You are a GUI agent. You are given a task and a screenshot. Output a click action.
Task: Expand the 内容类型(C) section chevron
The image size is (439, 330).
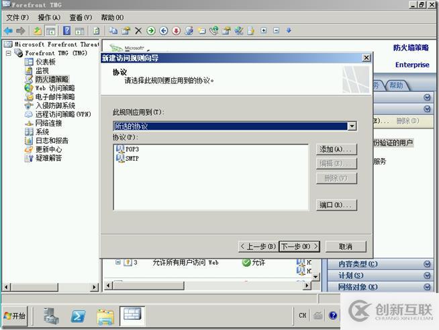(427, 264)
